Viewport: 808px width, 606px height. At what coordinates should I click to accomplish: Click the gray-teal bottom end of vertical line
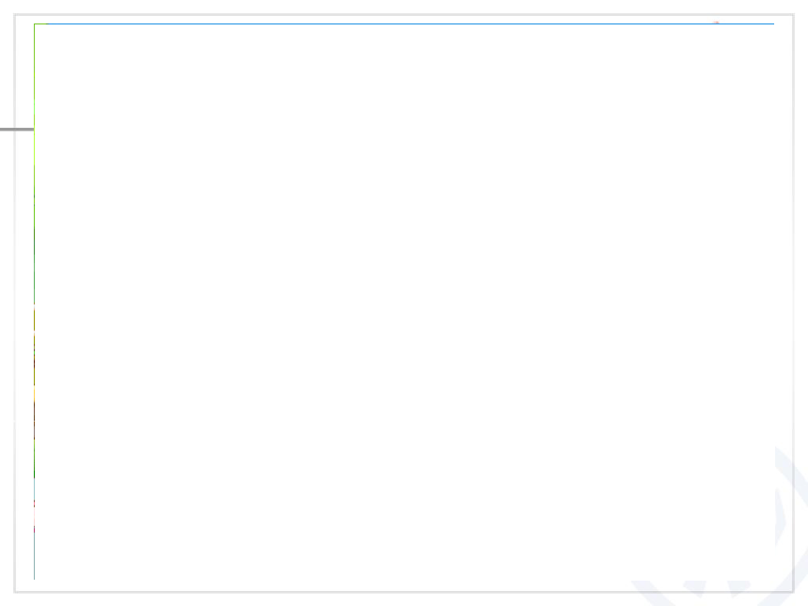(34, 556)
